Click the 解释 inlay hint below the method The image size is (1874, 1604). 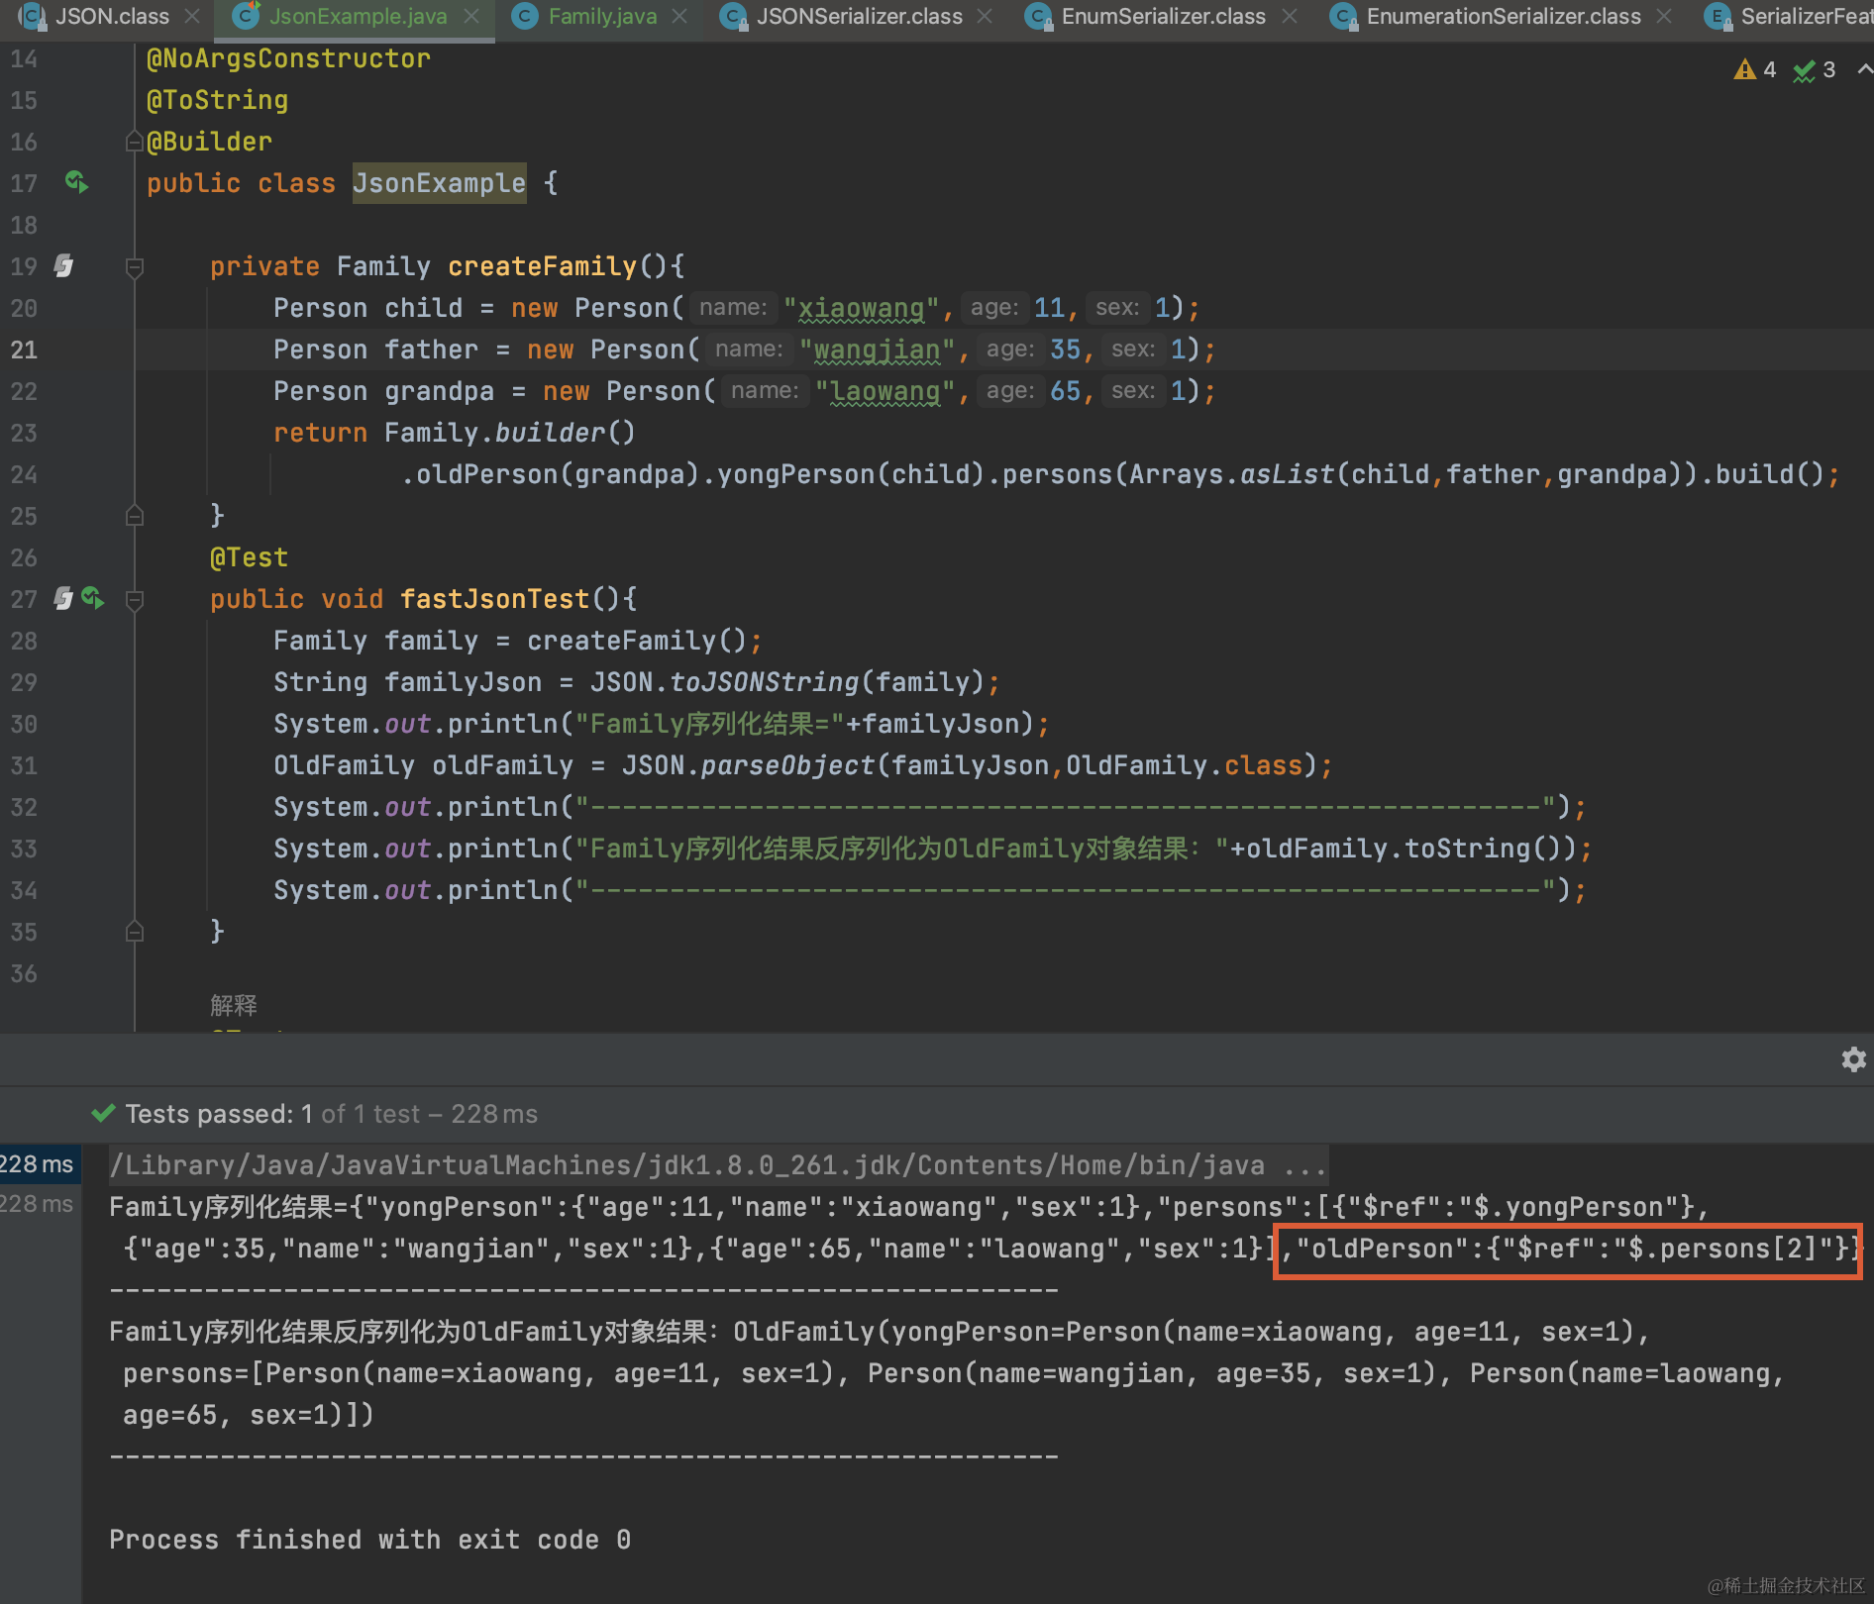pyautogui.click(x=234, y=1005)
